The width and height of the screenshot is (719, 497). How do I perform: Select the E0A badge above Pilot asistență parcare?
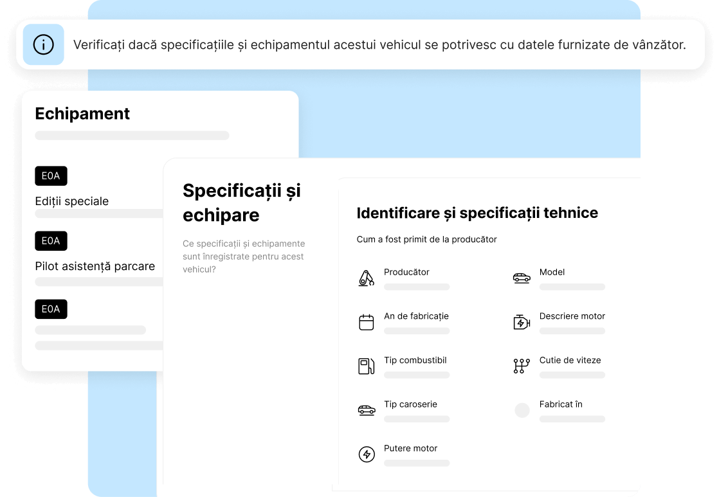coord(51,241)
